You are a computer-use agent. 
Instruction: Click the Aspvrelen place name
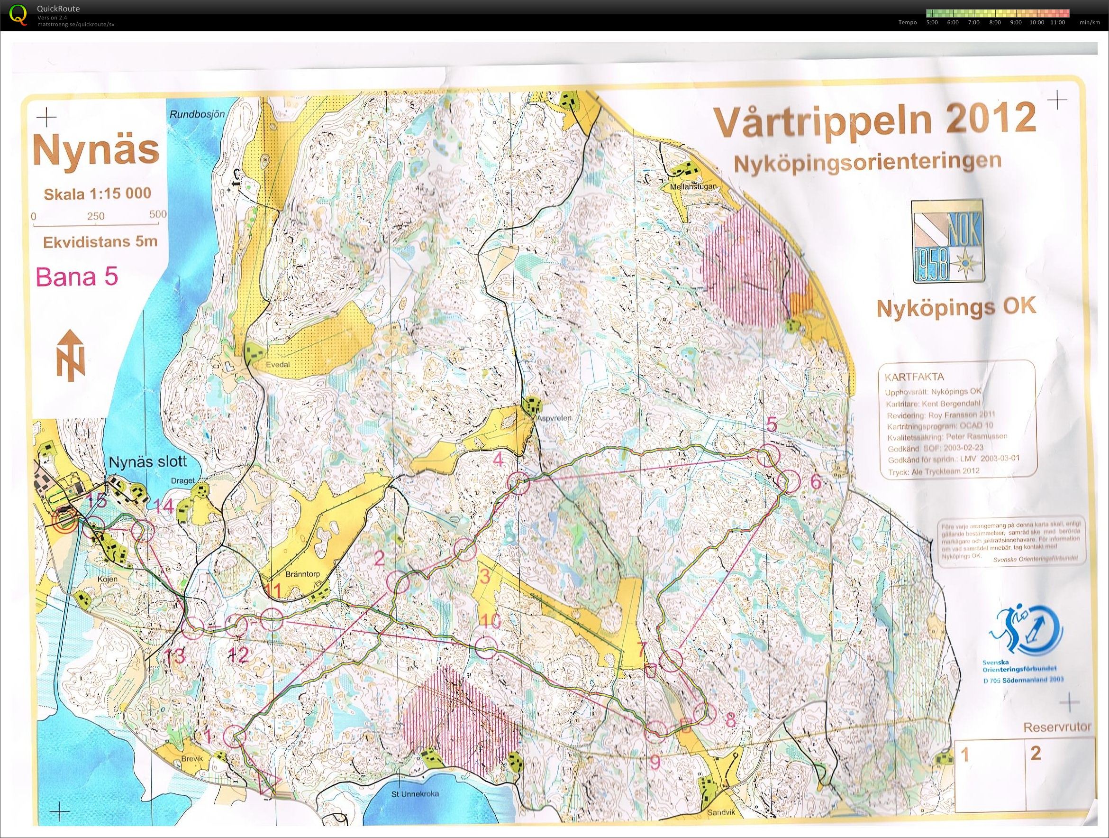(x=553, y=417)
